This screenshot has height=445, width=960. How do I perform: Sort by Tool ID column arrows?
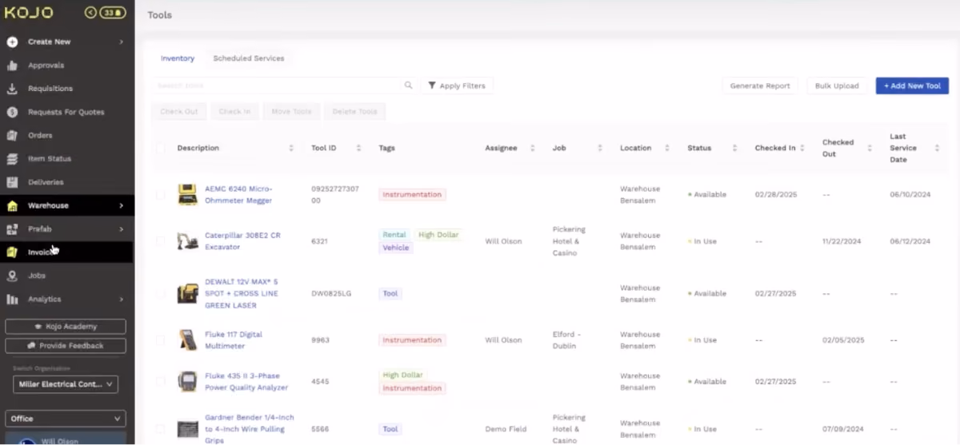point(359,148)
